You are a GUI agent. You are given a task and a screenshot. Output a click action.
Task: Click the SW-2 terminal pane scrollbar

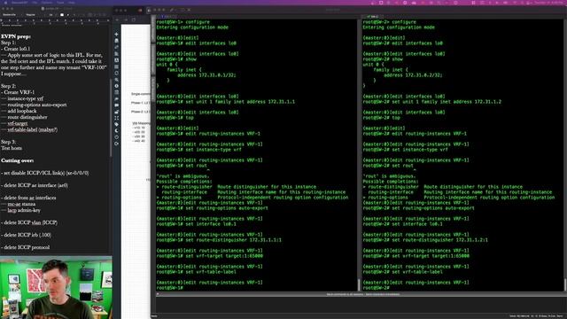(565, 284)
